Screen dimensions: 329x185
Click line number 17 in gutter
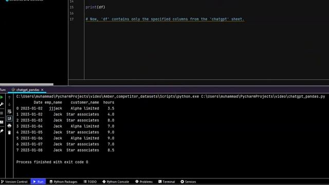(71, 20)
